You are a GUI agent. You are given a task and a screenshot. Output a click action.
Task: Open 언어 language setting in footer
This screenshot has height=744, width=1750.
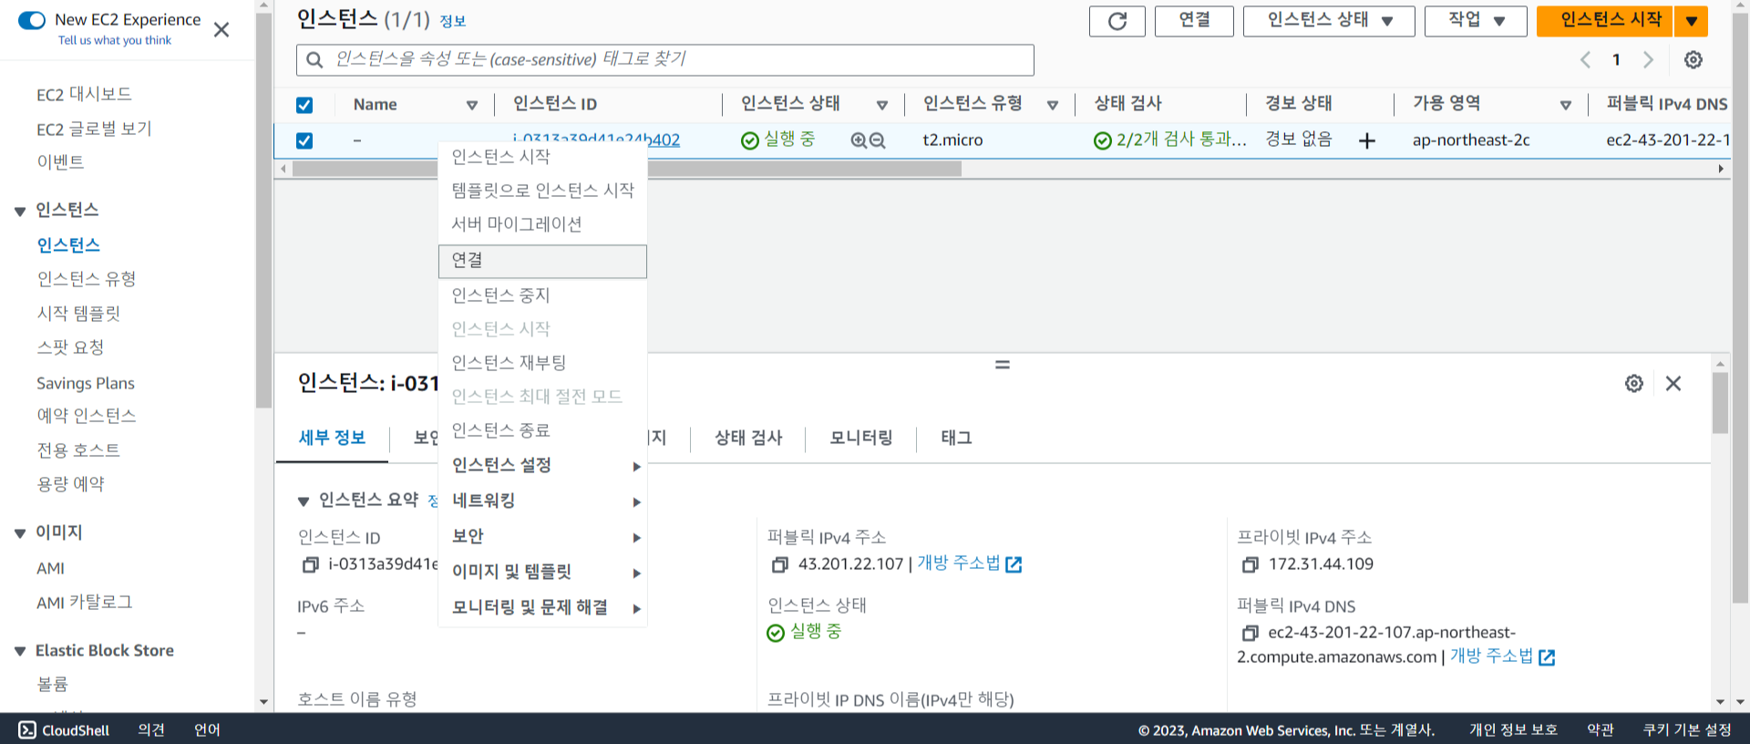(x=207, y=730)
